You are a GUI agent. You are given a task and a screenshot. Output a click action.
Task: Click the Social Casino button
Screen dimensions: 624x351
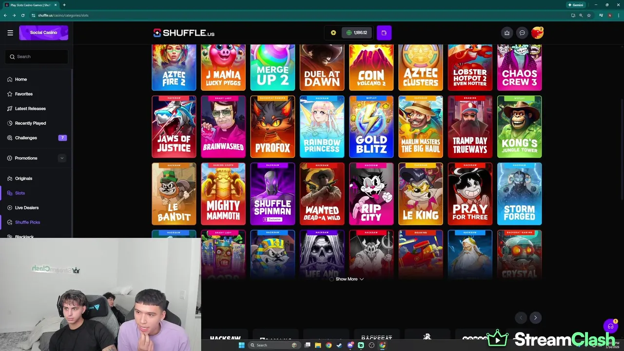[43, 33]
